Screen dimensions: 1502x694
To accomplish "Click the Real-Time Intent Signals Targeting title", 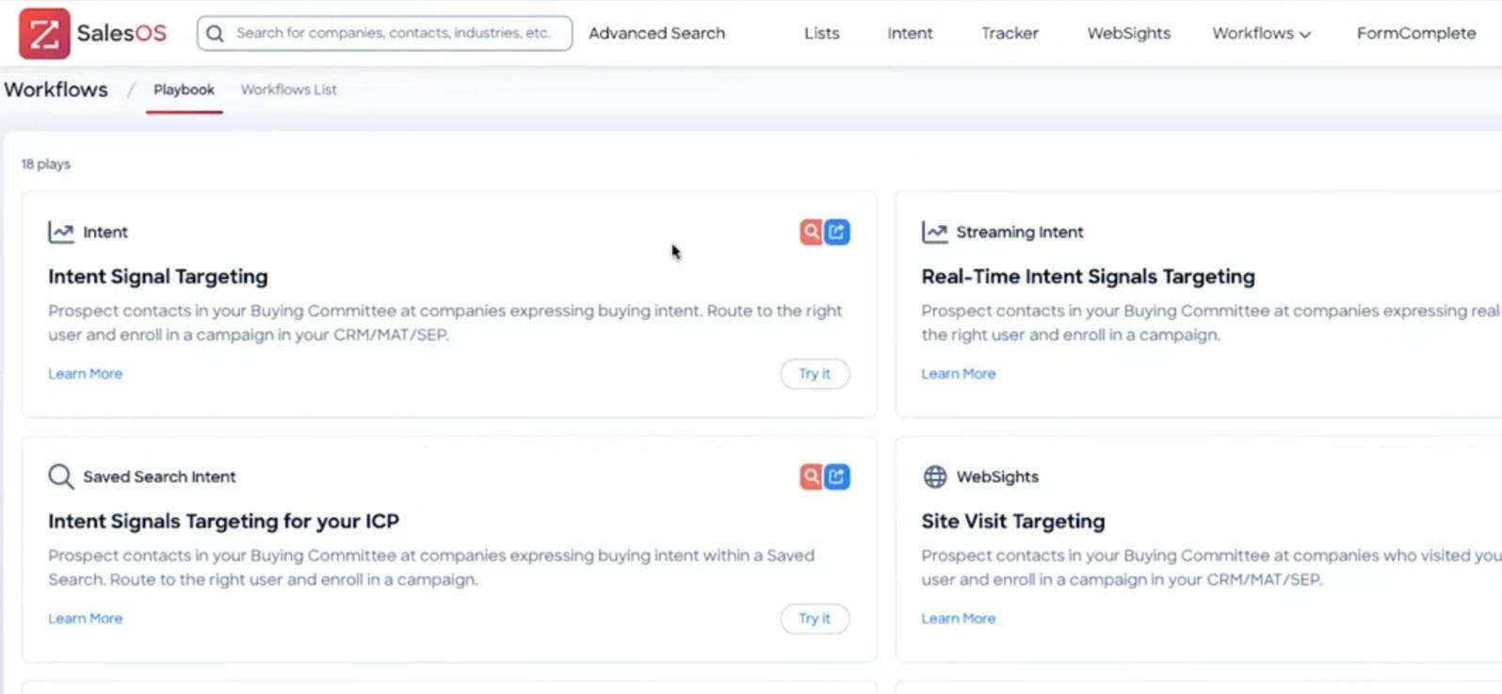I will [1088, 277].
